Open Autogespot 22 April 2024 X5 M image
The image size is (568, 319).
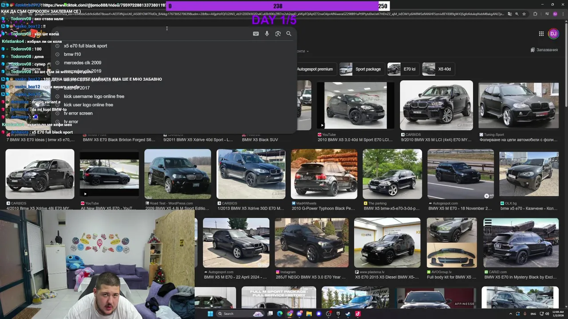236,242
